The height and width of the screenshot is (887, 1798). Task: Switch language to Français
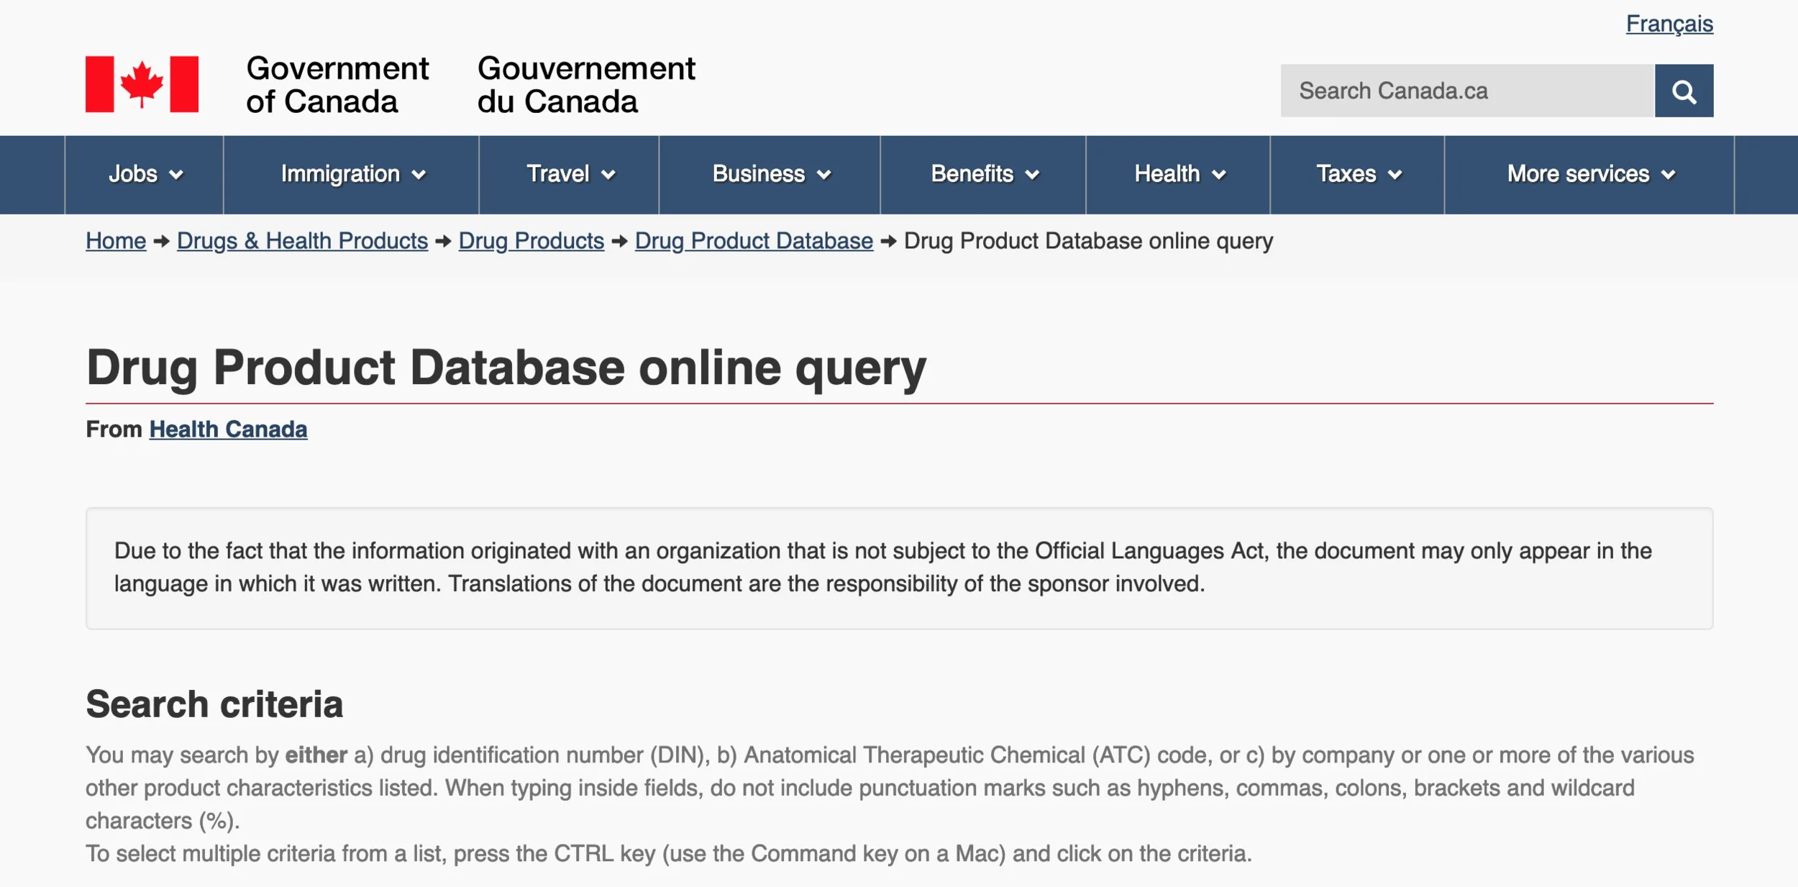click(1669, 24)
